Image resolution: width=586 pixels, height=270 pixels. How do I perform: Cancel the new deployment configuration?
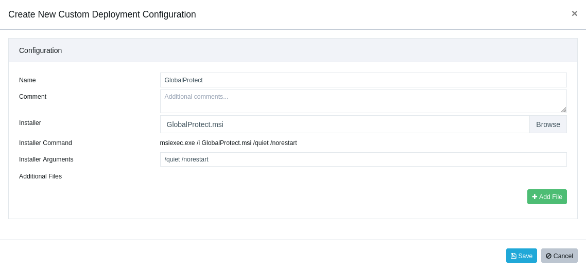[x=559, y=256]
